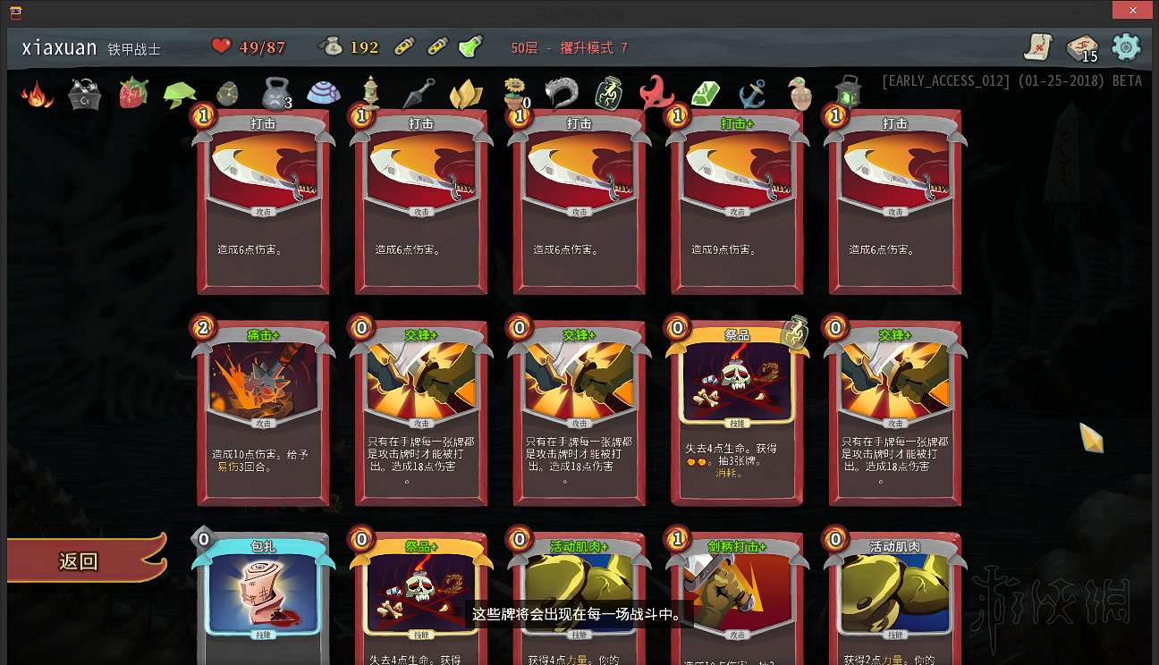Click the anchor relic icon

pyautogui.click(x=752, y=93)
